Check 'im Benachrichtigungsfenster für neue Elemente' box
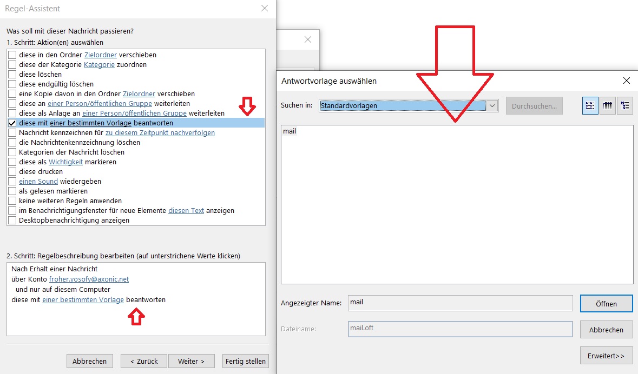Screen dimensions: 638x374 12,211
